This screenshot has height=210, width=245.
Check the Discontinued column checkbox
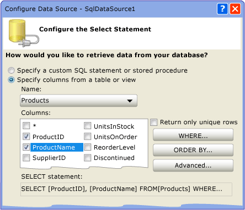(x=87, y=158)
